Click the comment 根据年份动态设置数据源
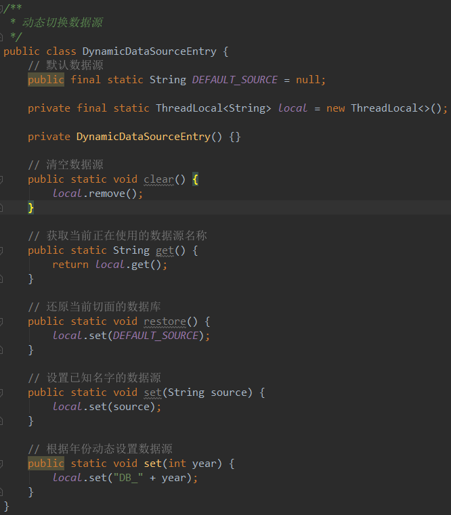 (109, 449)
